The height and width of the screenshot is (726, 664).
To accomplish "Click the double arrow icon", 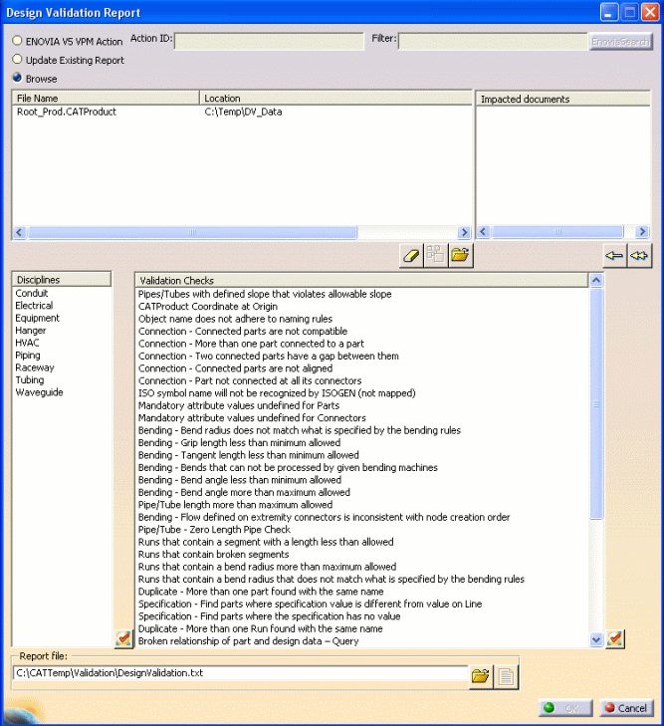I will [639, 256].
